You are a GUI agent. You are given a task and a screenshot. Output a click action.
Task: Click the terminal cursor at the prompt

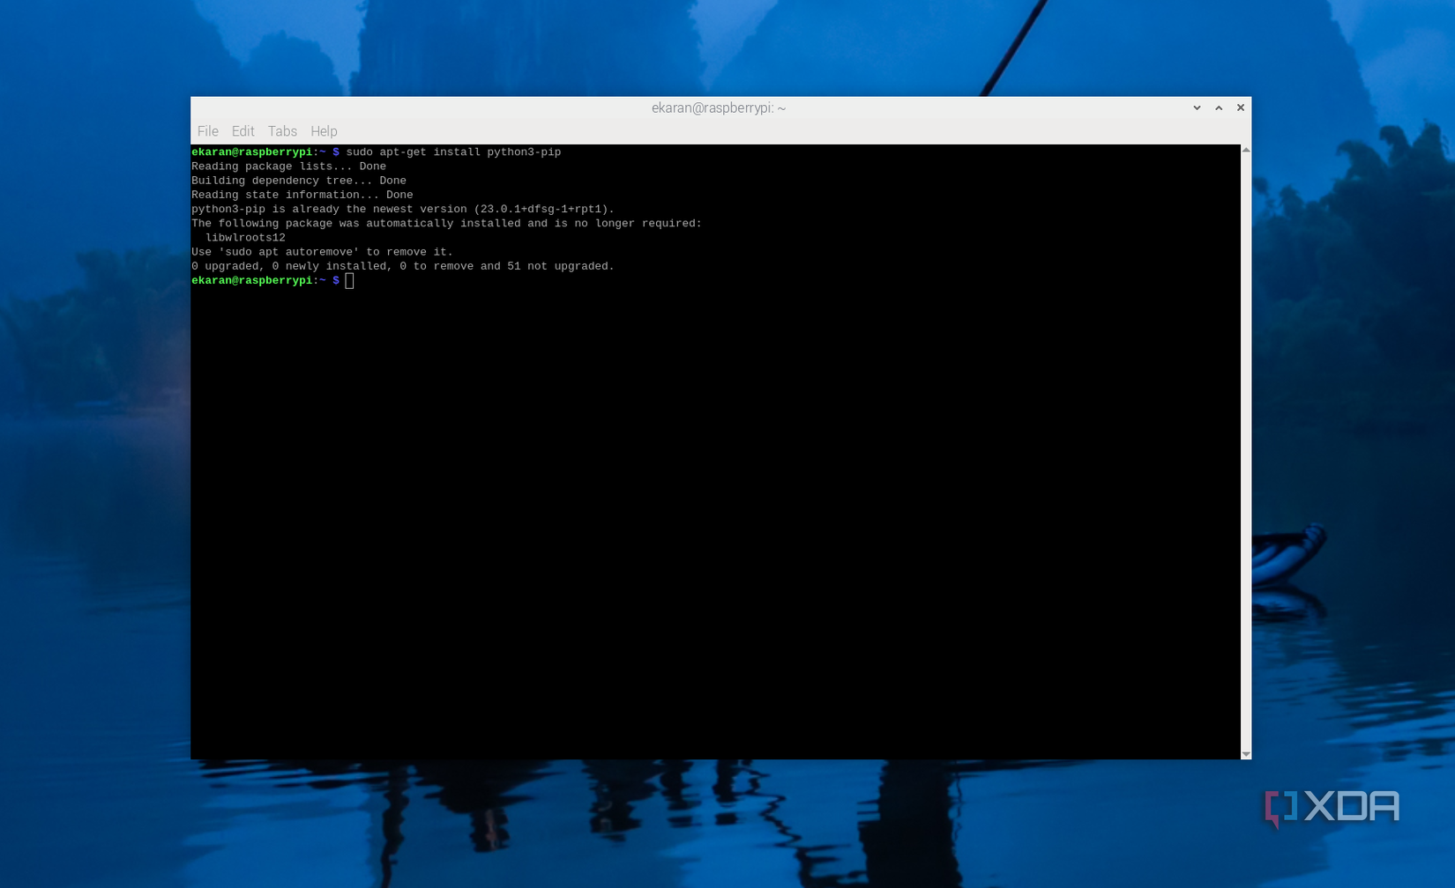click(x=349, y=280)
